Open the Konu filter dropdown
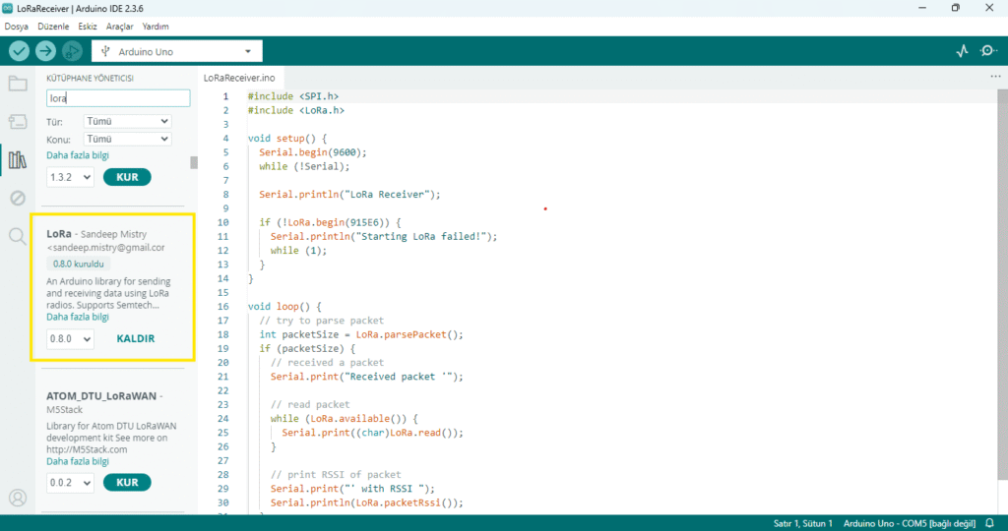The height and width of the screenshot is (531, 1008). 127,140
